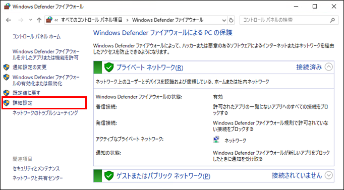Screen dimensions: 344x190
Task: Select Windows Defender ファイアウォール breadcrumb
Action: click(x=168, y=20)
